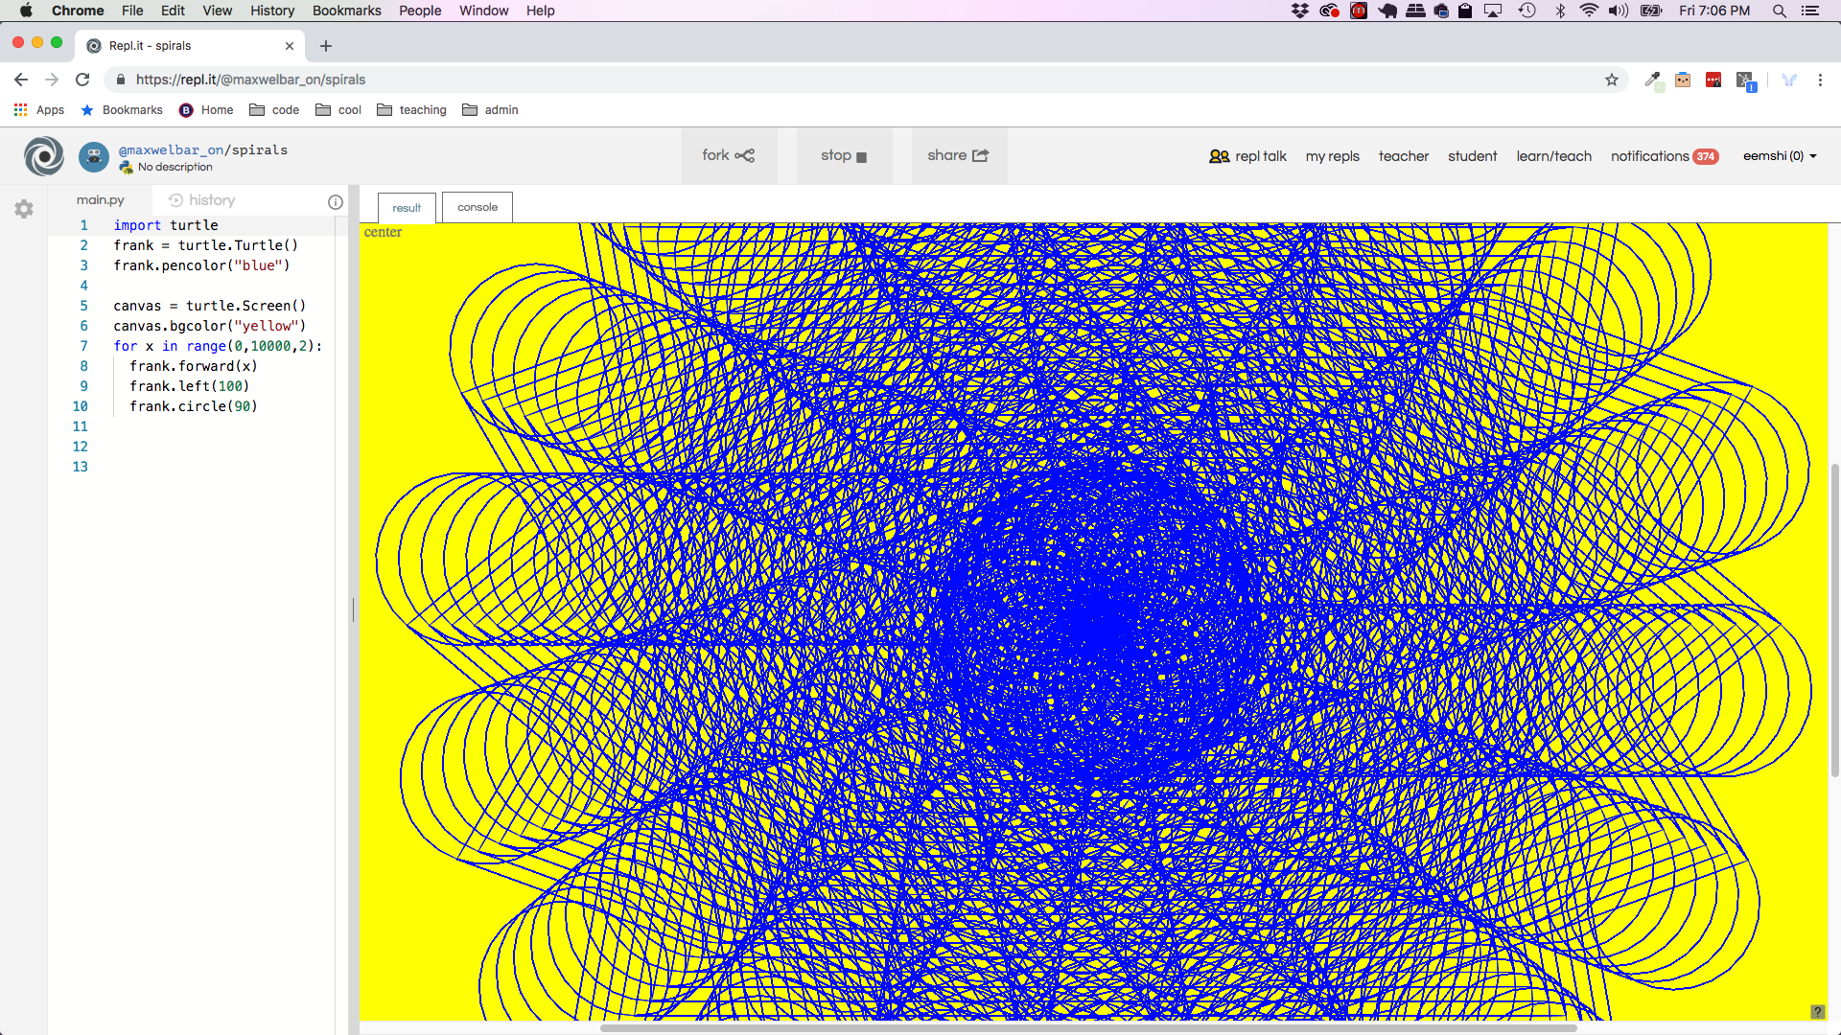Open the code bookmarks folder

[x=274, y=110]
